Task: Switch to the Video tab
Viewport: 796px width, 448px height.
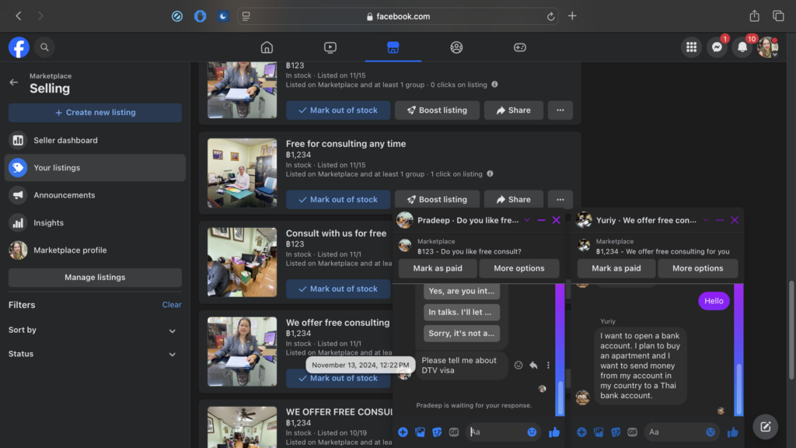Action: [x=330, y=47]
